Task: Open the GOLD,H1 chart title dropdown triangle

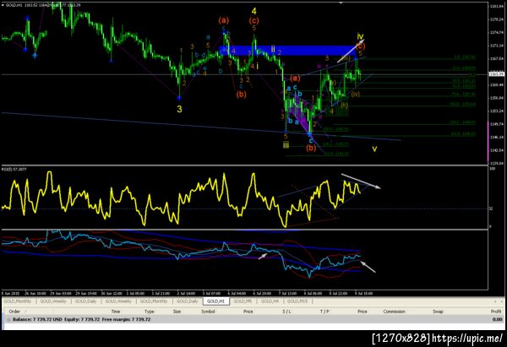Action: [3, 5]
